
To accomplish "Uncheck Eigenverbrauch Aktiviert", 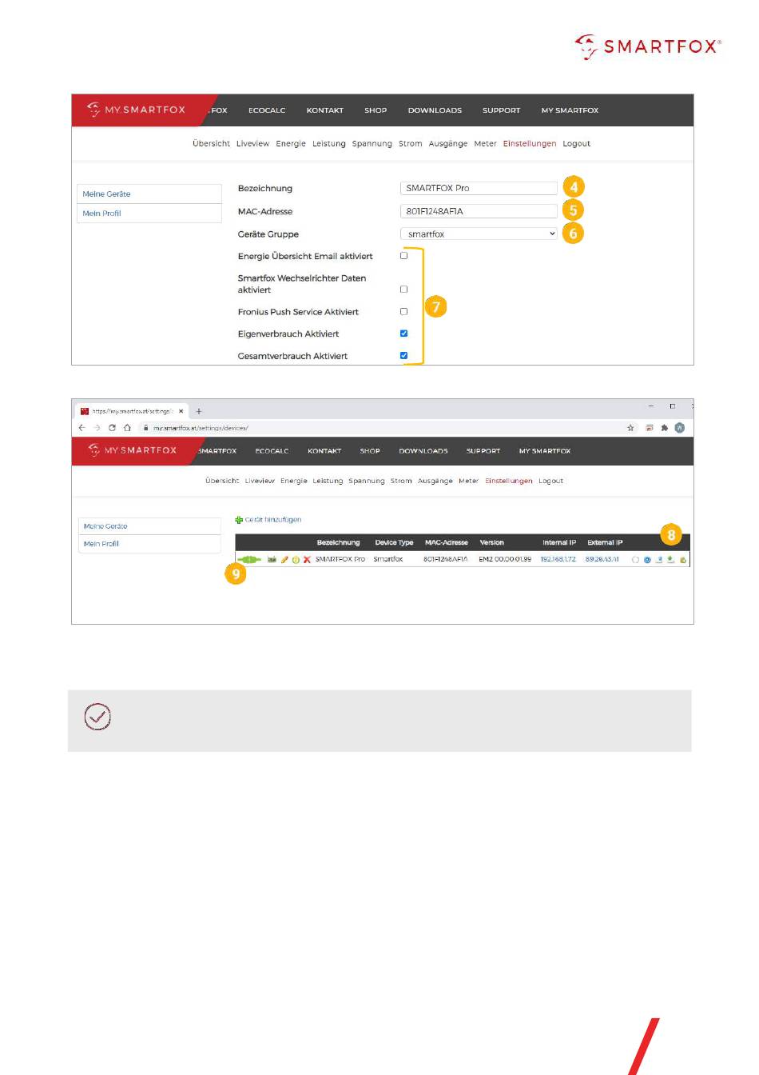I will point(403,334).
